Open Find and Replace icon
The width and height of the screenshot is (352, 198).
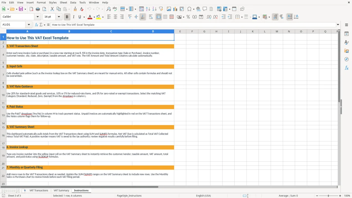(109, 9)
